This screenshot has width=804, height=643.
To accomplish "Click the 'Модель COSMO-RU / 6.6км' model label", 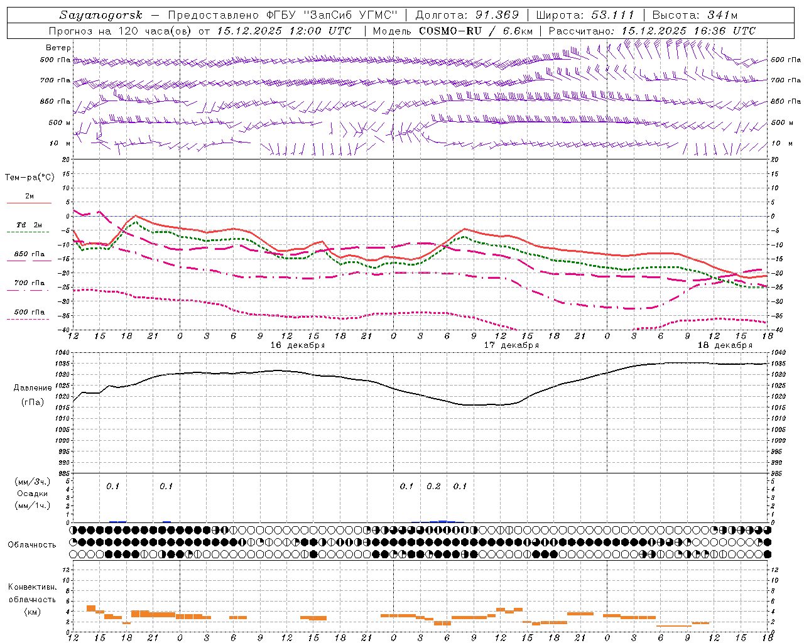I will 453,31.
